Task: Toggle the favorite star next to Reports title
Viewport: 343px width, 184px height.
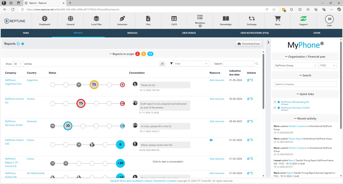Action: pos(18,43)
